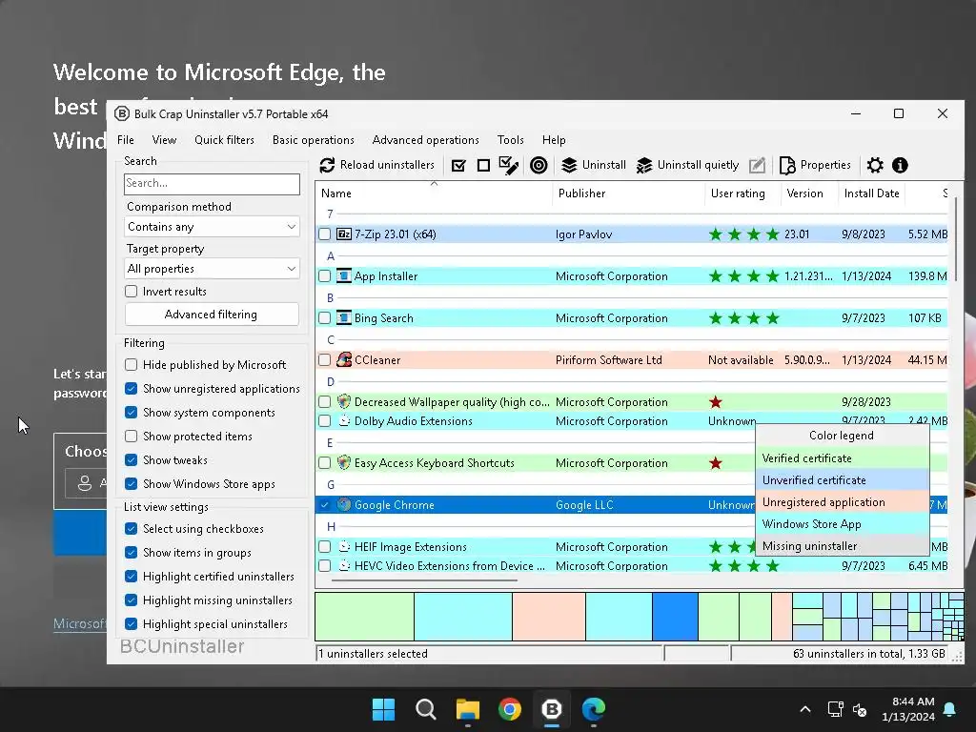Image resolution: width=976 pixels, height=732 pixels.
Task: Click the target window crosshair icon
Action: click(539, 166)
